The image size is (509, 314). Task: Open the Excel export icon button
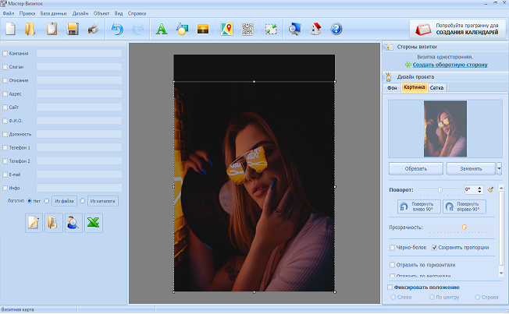point(93,223)
